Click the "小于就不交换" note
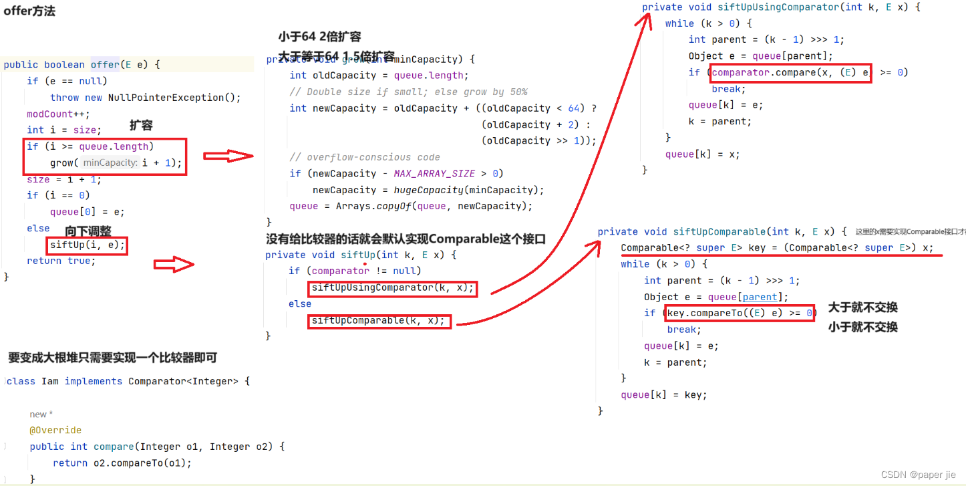Viewport: 966px width, 486px height. pos(863,327)
